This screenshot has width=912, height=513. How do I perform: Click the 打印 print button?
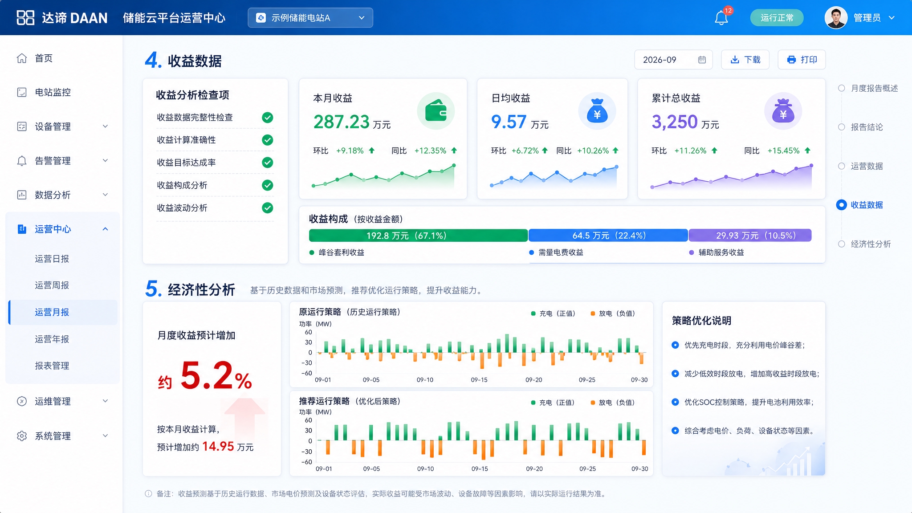(802, 60)
